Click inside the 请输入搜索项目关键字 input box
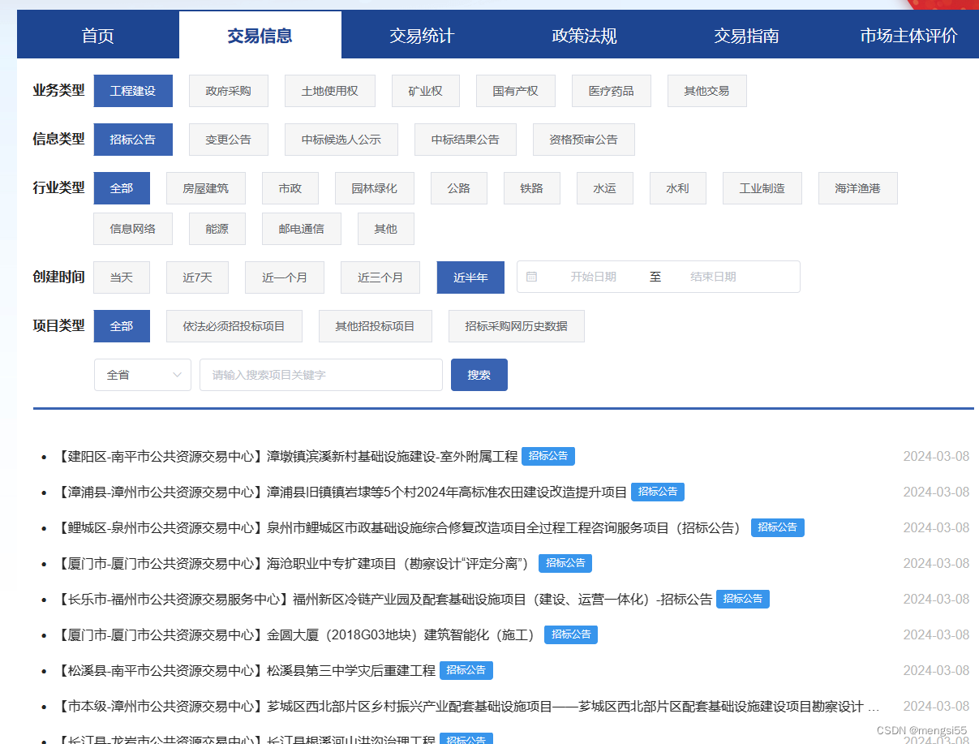The height and width of the screenshot is (744, 979). pyautogui.click(x=320, y=374)
